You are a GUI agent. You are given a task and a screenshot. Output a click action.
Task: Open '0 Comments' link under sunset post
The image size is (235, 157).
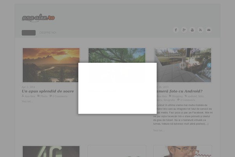60,96
